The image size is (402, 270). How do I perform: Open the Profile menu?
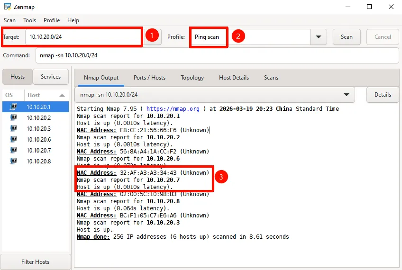click(52, 20)
